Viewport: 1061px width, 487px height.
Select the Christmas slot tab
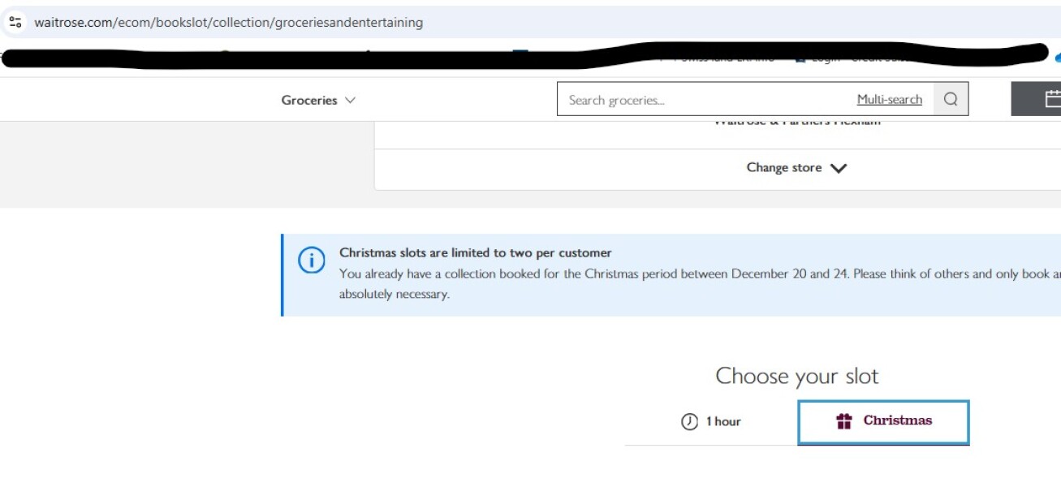883,421
